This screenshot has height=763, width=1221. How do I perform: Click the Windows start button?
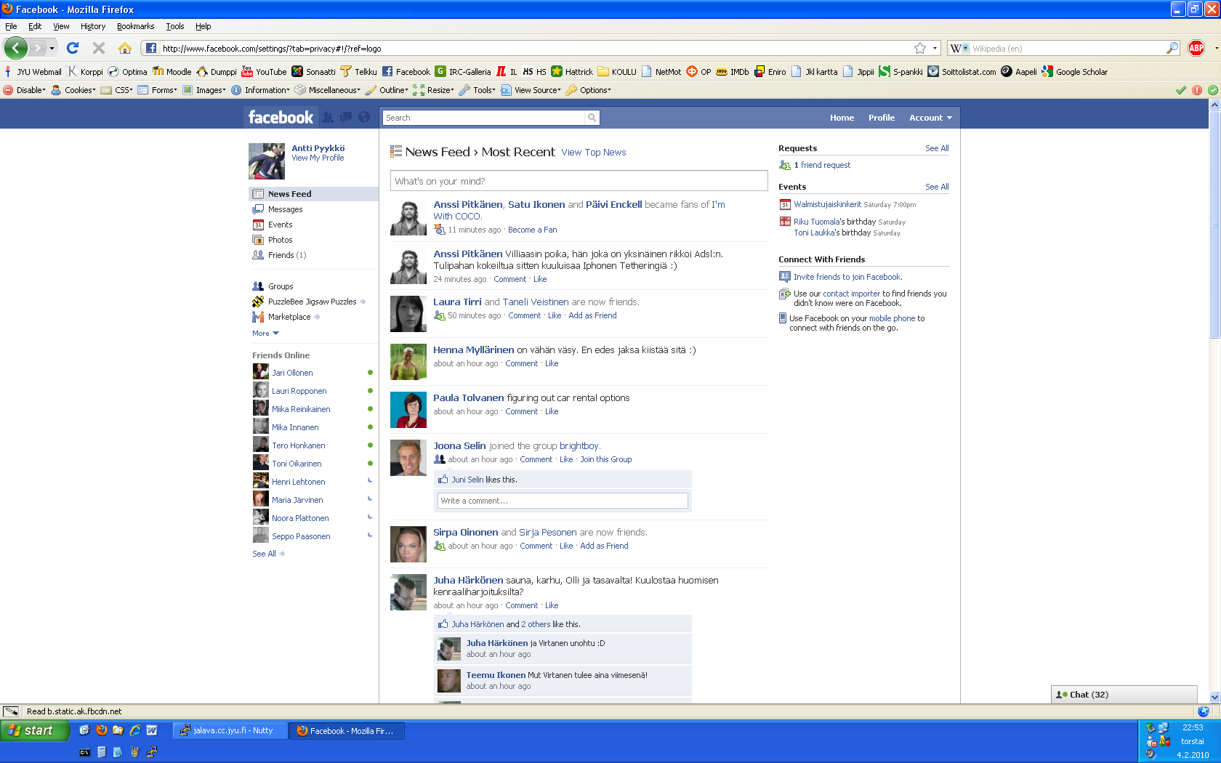click(34, 730)
